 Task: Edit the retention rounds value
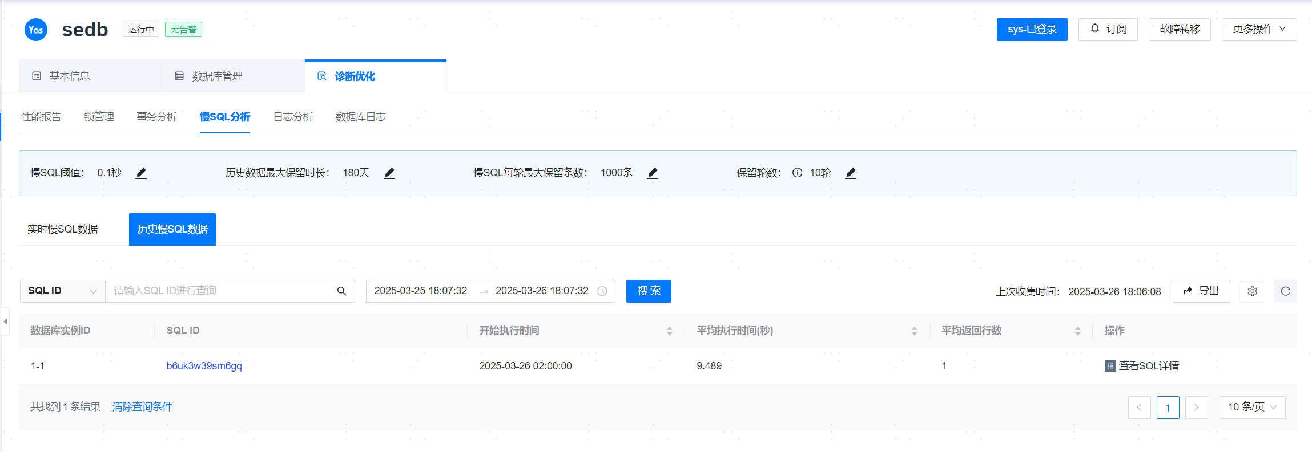(851, 173)
